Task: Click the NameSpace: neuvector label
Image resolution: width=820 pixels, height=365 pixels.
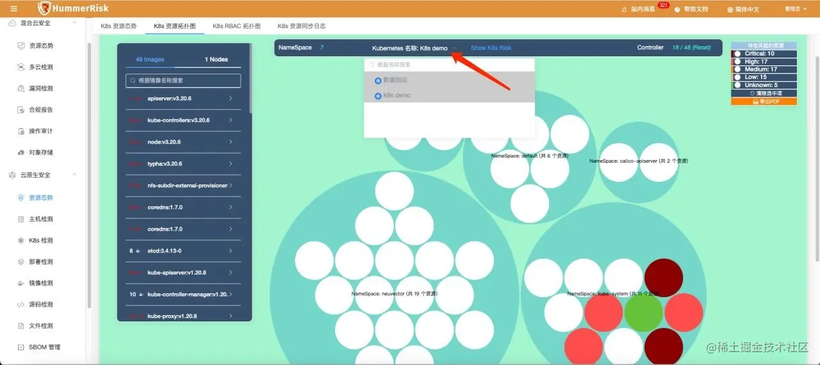Action: pyautogui.click(x=395, y=294)
